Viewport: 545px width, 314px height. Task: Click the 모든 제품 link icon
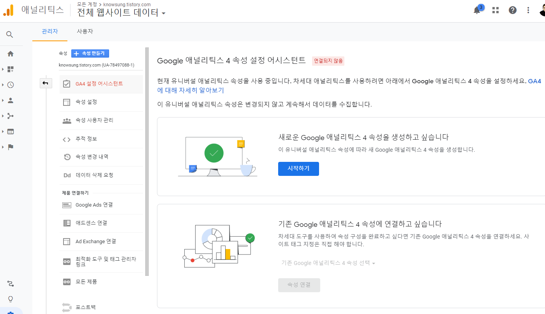[x=67, y=282]
